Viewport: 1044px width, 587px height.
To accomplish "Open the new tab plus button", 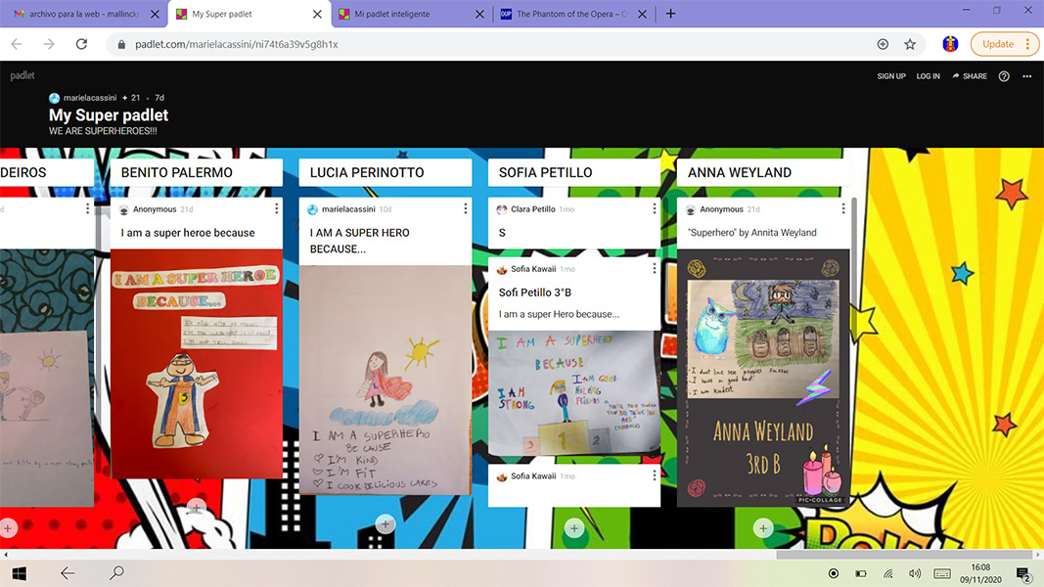I will pyautogui.click(x=670, y=14).
